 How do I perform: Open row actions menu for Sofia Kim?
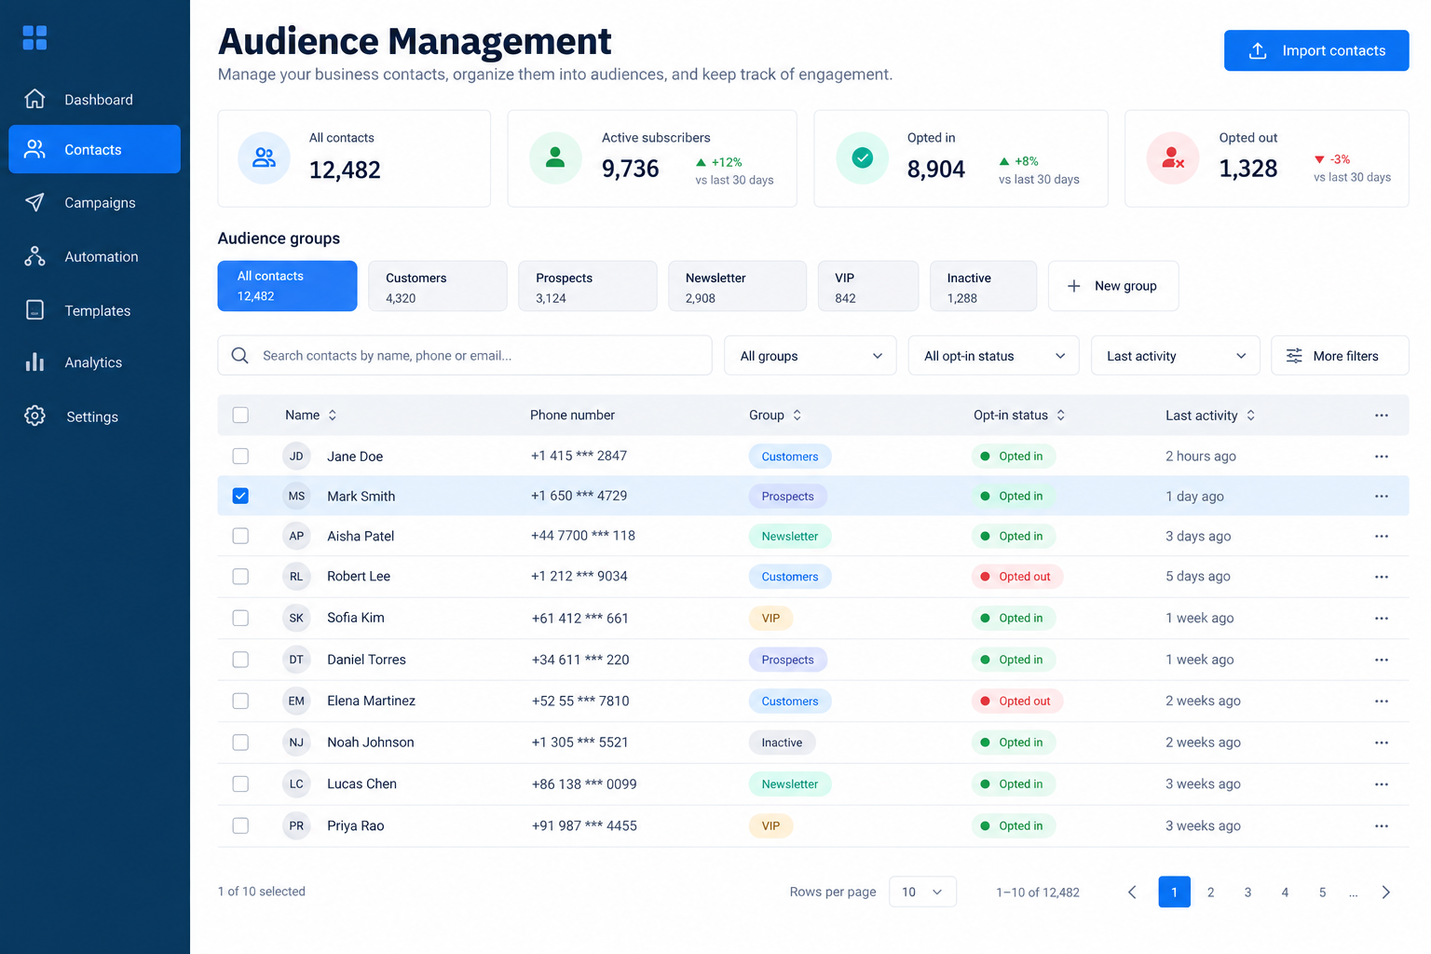click(x=1381, y=619)
